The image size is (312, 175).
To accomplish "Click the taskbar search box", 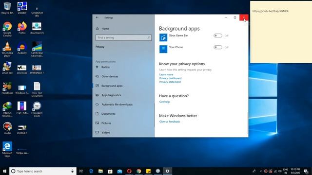I will (43, 171).
